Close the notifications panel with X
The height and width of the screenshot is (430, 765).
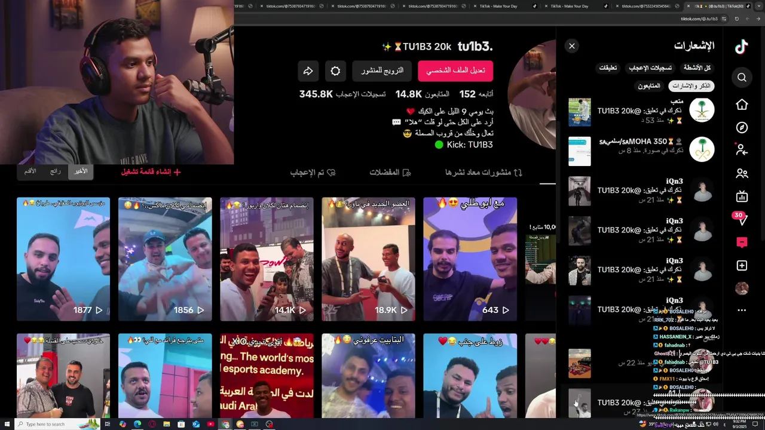click(x=572, y=46)
